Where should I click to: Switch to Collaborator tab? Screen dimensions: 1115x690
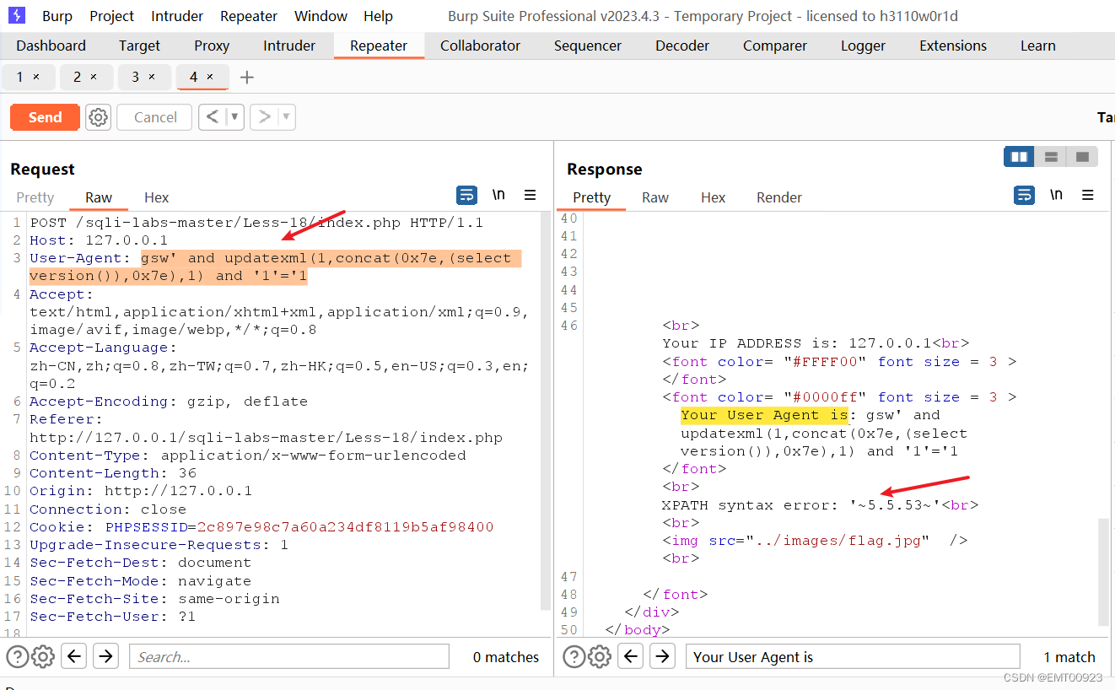point(480,46)
